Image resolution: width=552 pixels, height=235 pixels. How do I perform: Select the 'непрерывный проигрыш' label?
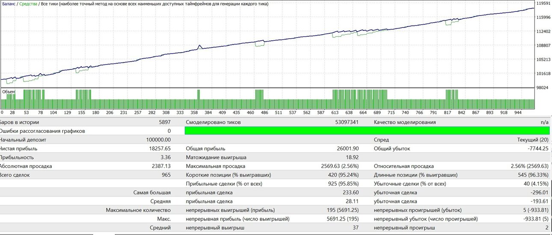[x=404, y=228]
